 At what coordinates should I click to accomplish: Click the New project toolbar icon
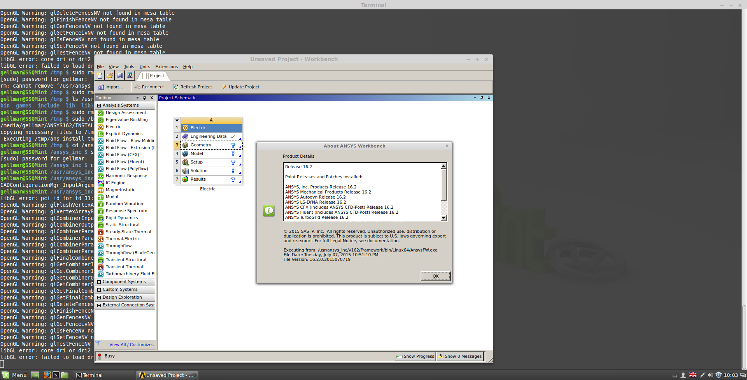coord(100,76)
